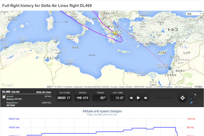
Task: Click the N675NW registration
Action: (x=11, y=105)
